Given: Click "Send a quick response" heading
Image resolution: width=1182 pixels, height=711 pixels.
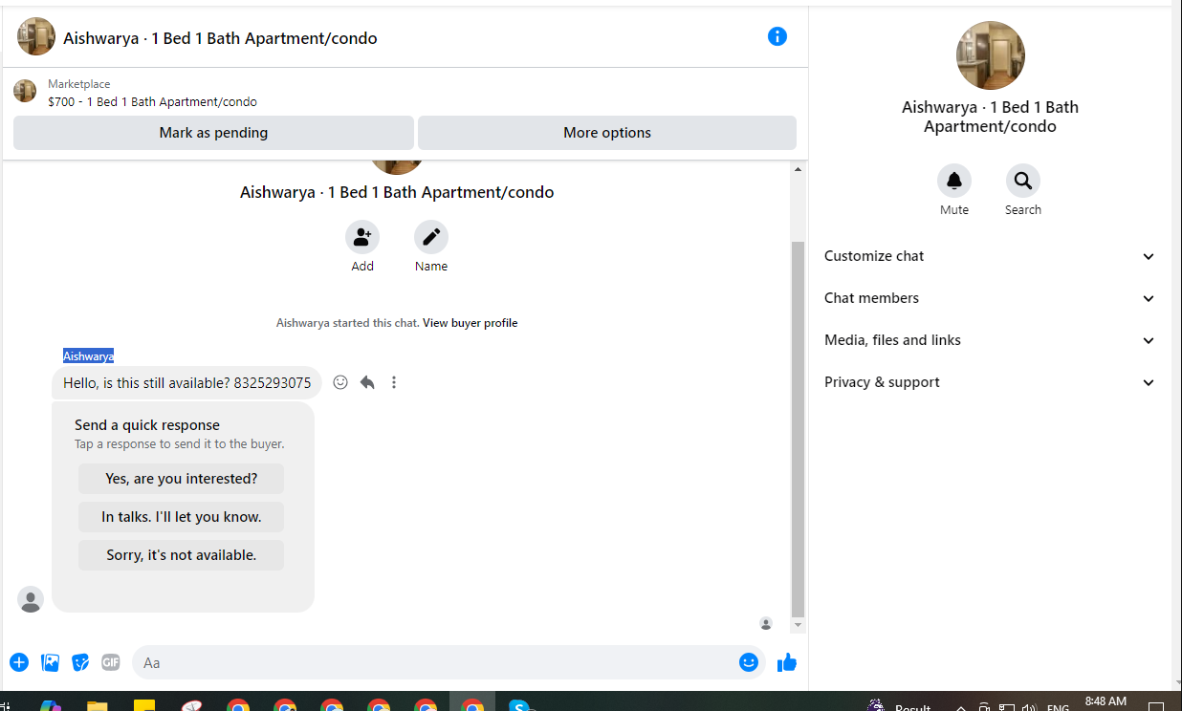Looking at the screenshot, I should [147, 425].
